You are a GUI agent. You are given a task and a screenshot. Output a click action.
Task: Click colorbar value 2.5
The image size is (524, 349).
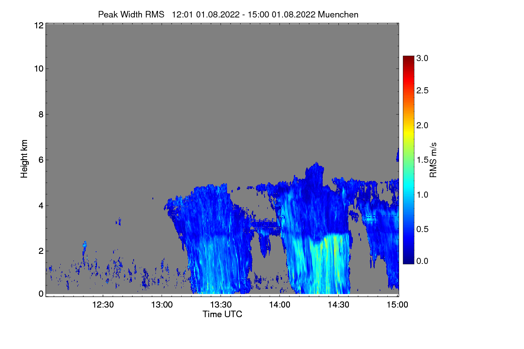[422, 90]
